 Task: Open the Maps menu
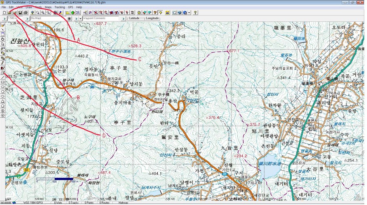click(x=48, y=7)
